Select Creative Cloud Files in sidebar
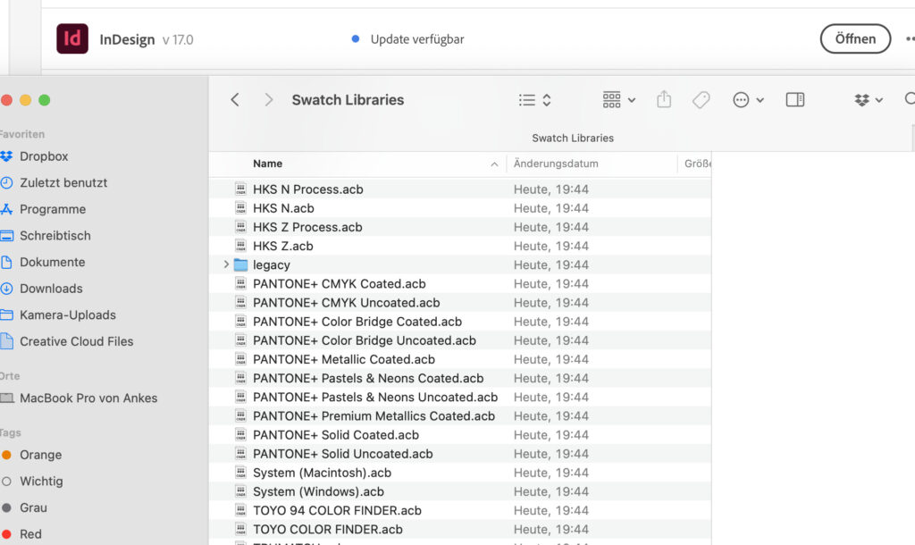915x545 pixels. pos(76,341)
